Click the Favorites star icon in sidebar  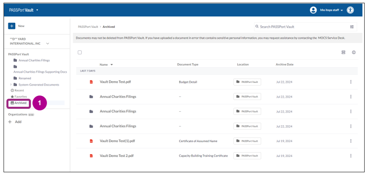(12, 97)
